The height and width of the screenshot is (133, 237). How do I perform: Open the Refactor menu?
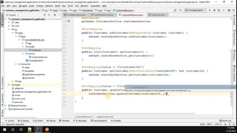point(49,6)
